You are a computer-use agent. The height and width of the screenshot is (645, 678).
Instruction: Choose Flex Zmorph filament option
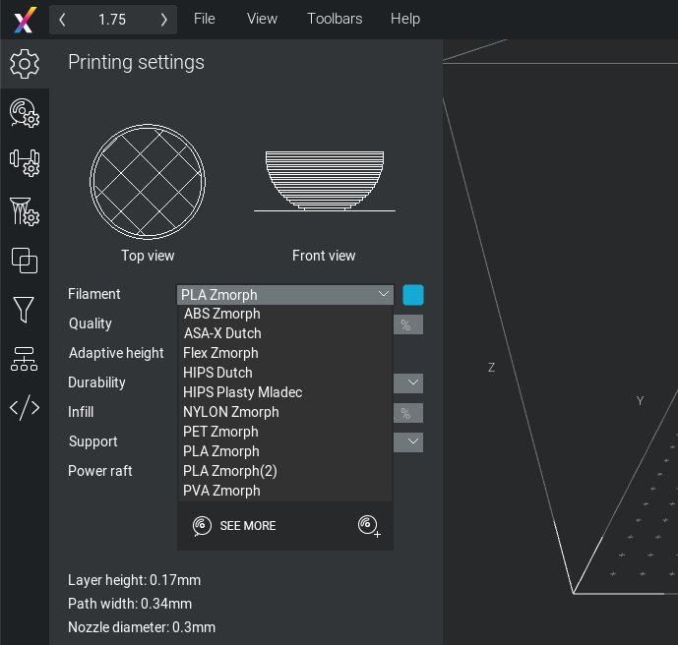pyautogui.click(x=284, y=353)
